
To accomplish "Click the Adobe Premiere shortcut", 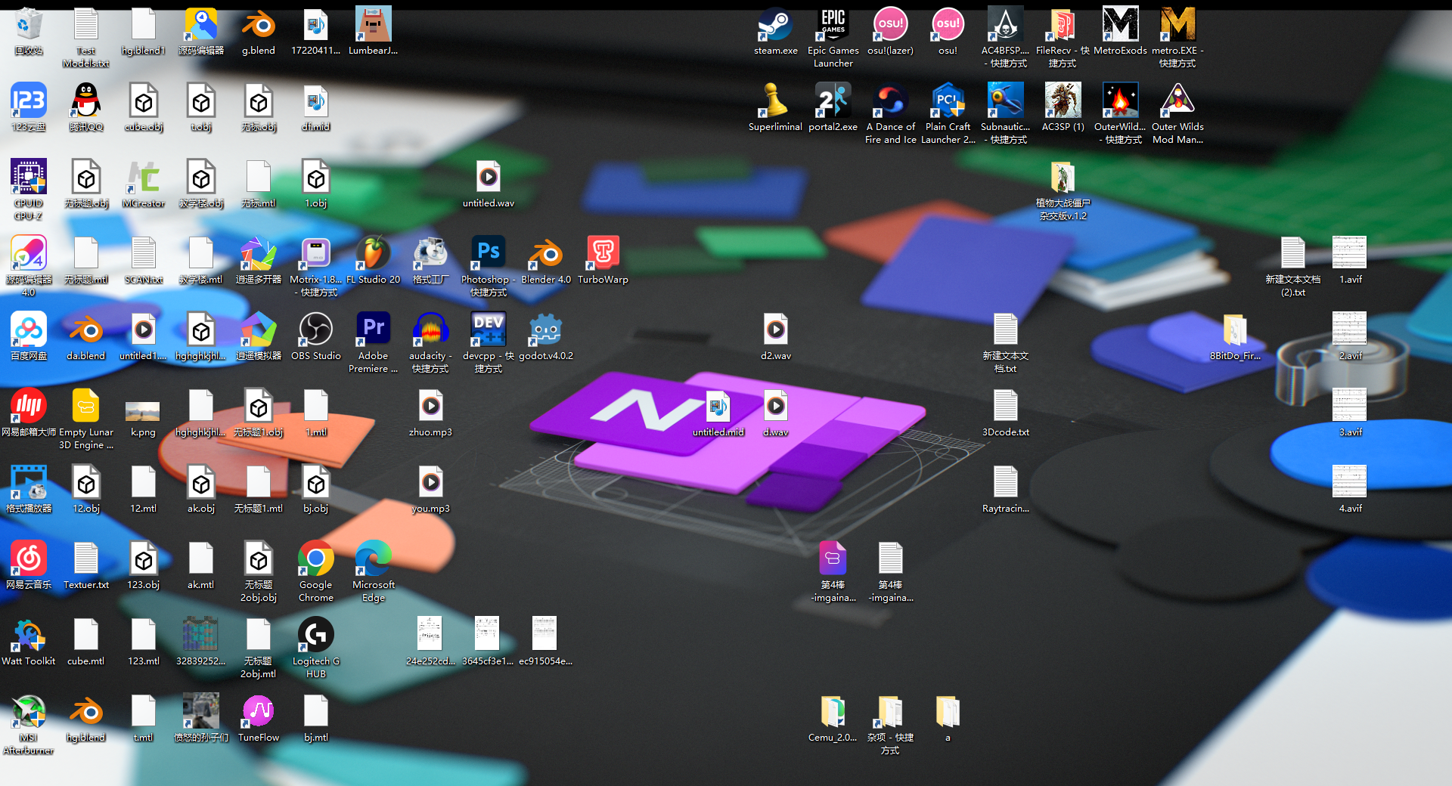I will (374, 330).
